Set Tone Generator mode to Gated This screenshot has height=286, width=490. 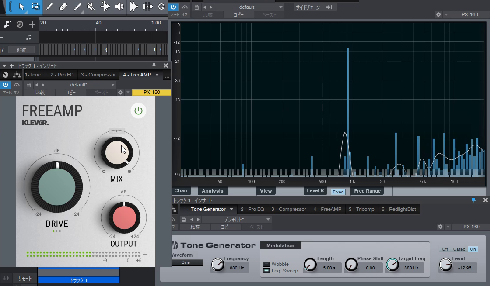tap(459, 249)
